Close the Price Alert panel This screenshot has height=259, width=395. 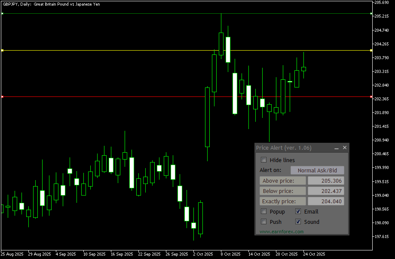345,148
